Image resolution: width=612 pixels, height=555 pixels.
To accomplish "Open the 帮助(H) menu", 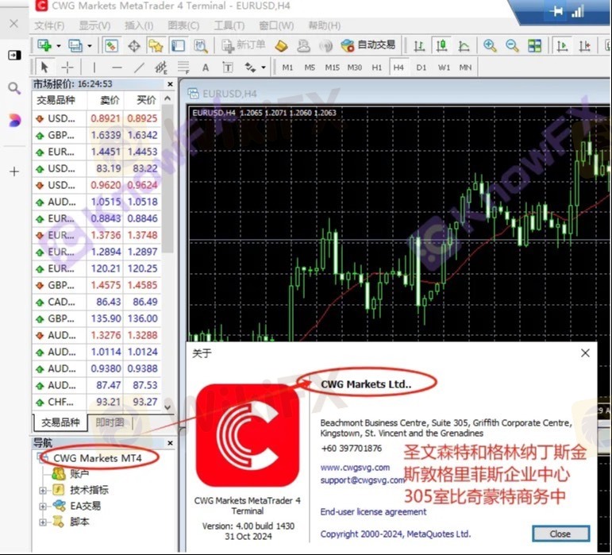I will coord(325,25).
